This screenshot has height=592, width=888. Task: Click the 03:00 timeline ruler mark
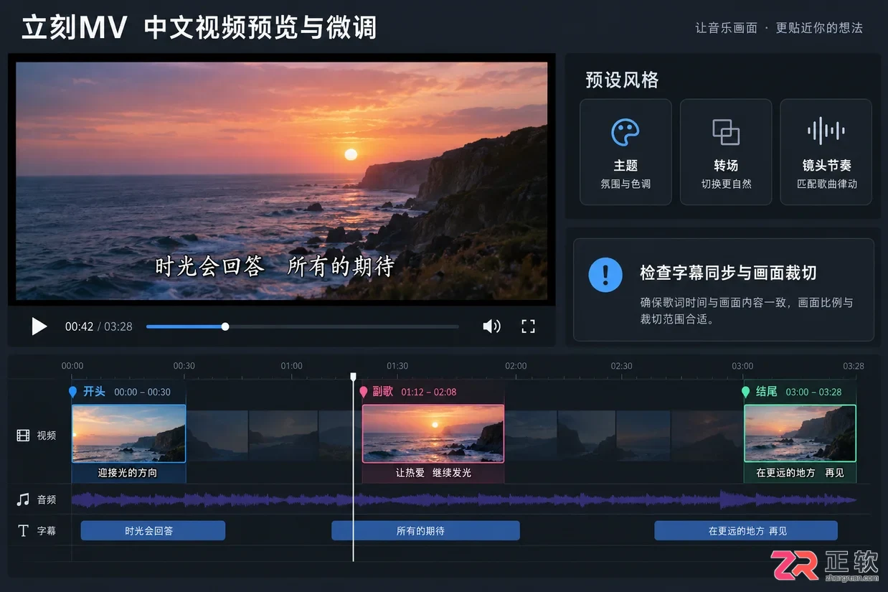742,366
